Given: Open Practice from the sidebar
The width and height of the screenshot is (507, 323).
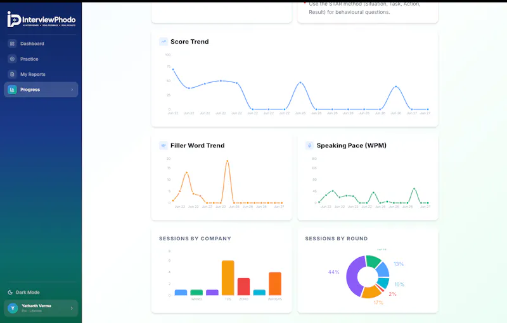Looking at the screenshot, I should (x=41, y=59).
